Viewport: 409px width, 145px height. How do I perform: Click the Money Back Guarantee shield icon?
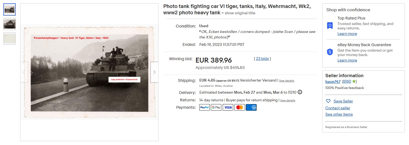(x=330, y=52)
